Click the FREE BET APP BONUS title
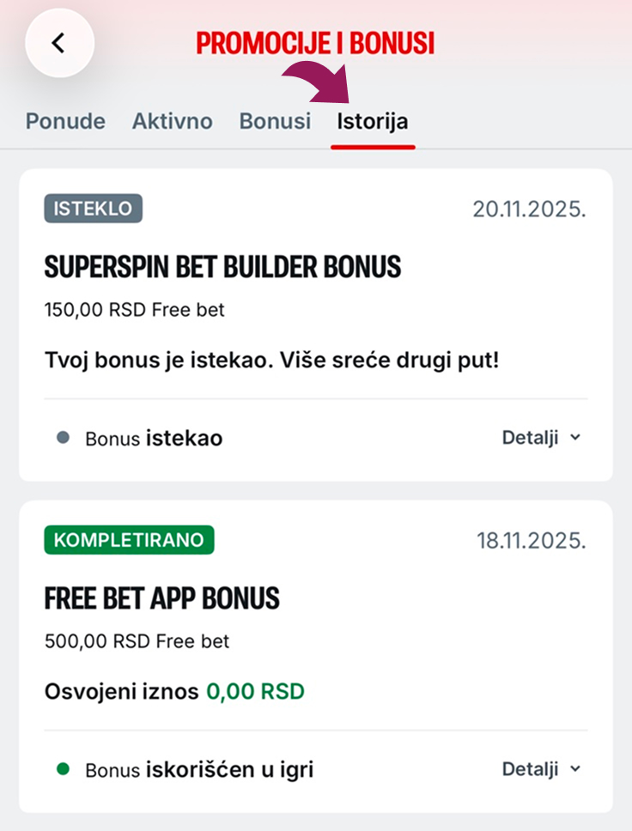Image resolution: width=632 pixels, height=831 pixels. click(161, 598)
